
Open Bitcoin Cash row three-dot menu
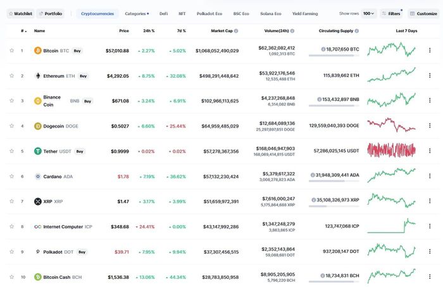coord(430,276)
